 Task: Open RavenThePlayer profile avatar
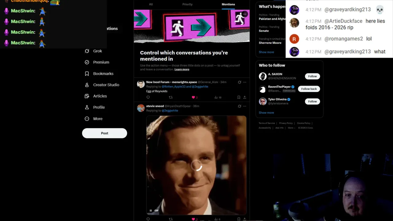(263, 89)
